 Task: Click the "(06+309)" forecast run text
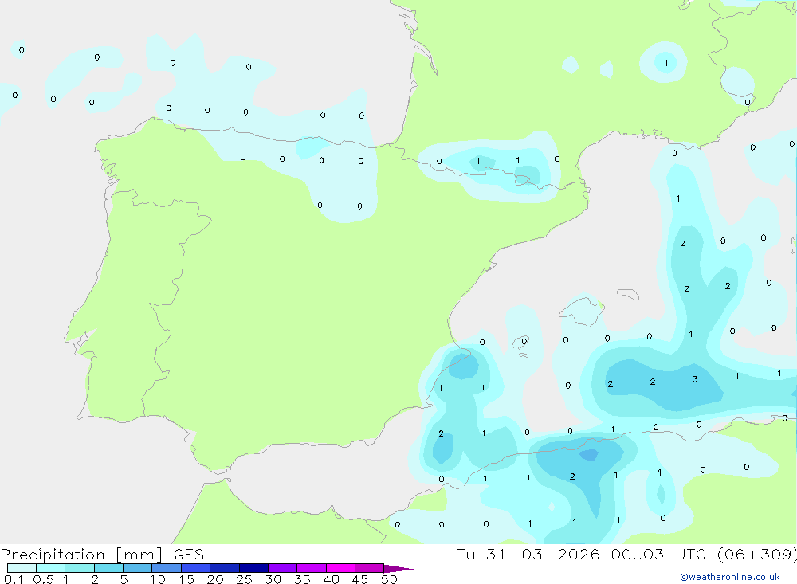[x=757, y=555]
